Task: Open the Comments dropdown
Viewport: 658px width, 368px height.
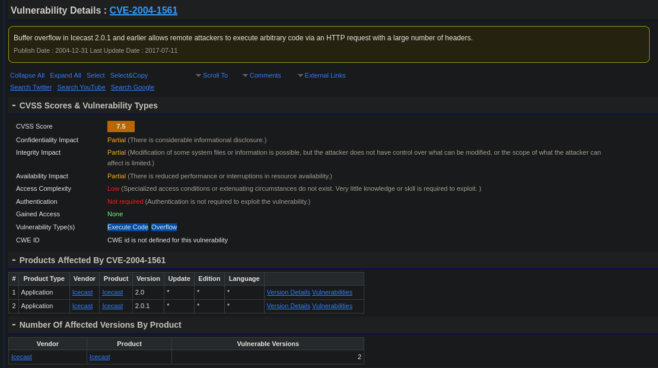Action: (x=262, y=75)
